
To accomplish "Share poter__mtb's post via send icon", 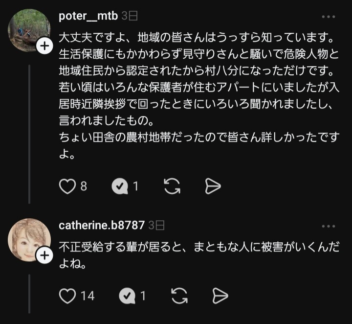I will [x=213, y=186].
